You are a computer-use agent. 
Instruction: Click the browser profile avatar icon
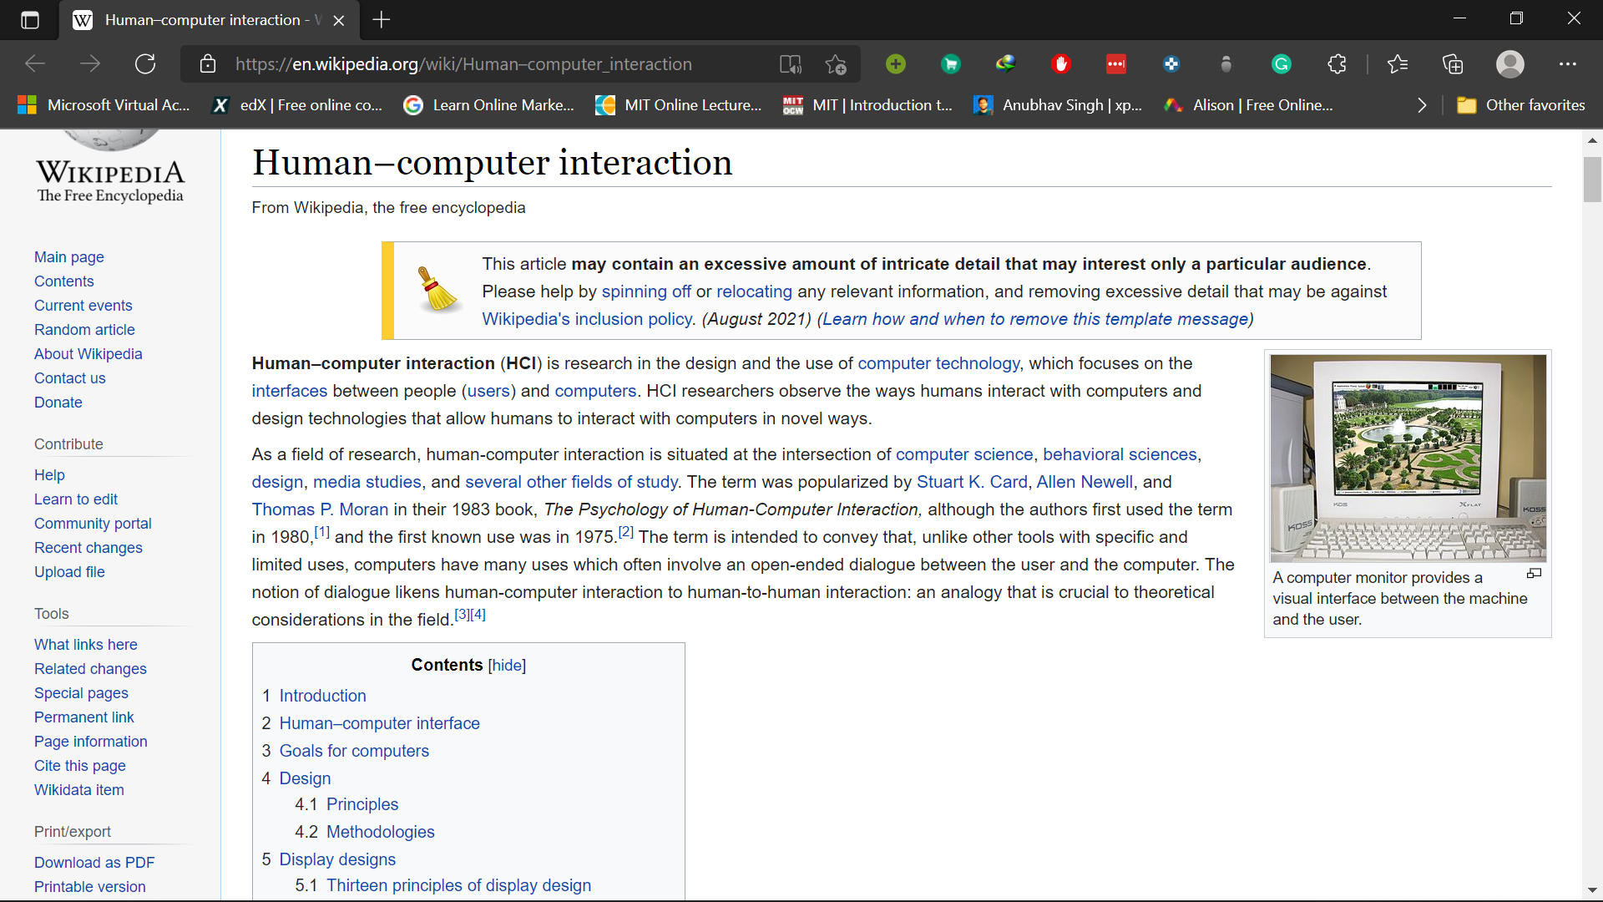click(1509, 64)
